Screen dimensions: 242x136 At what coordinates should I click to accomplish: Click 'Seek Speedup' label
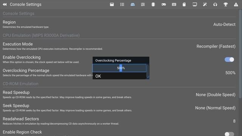[x=16, y=106]
